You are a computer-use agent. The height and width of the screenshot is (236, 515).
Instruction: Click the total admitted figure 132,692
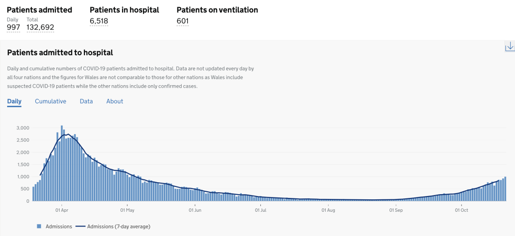click(40, 28)
